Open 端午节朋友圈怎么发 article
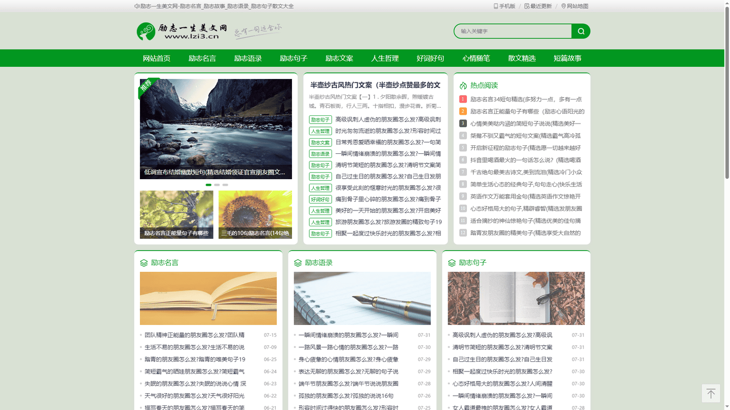Viewport: 730px width, 410px height. pos(348,384)
